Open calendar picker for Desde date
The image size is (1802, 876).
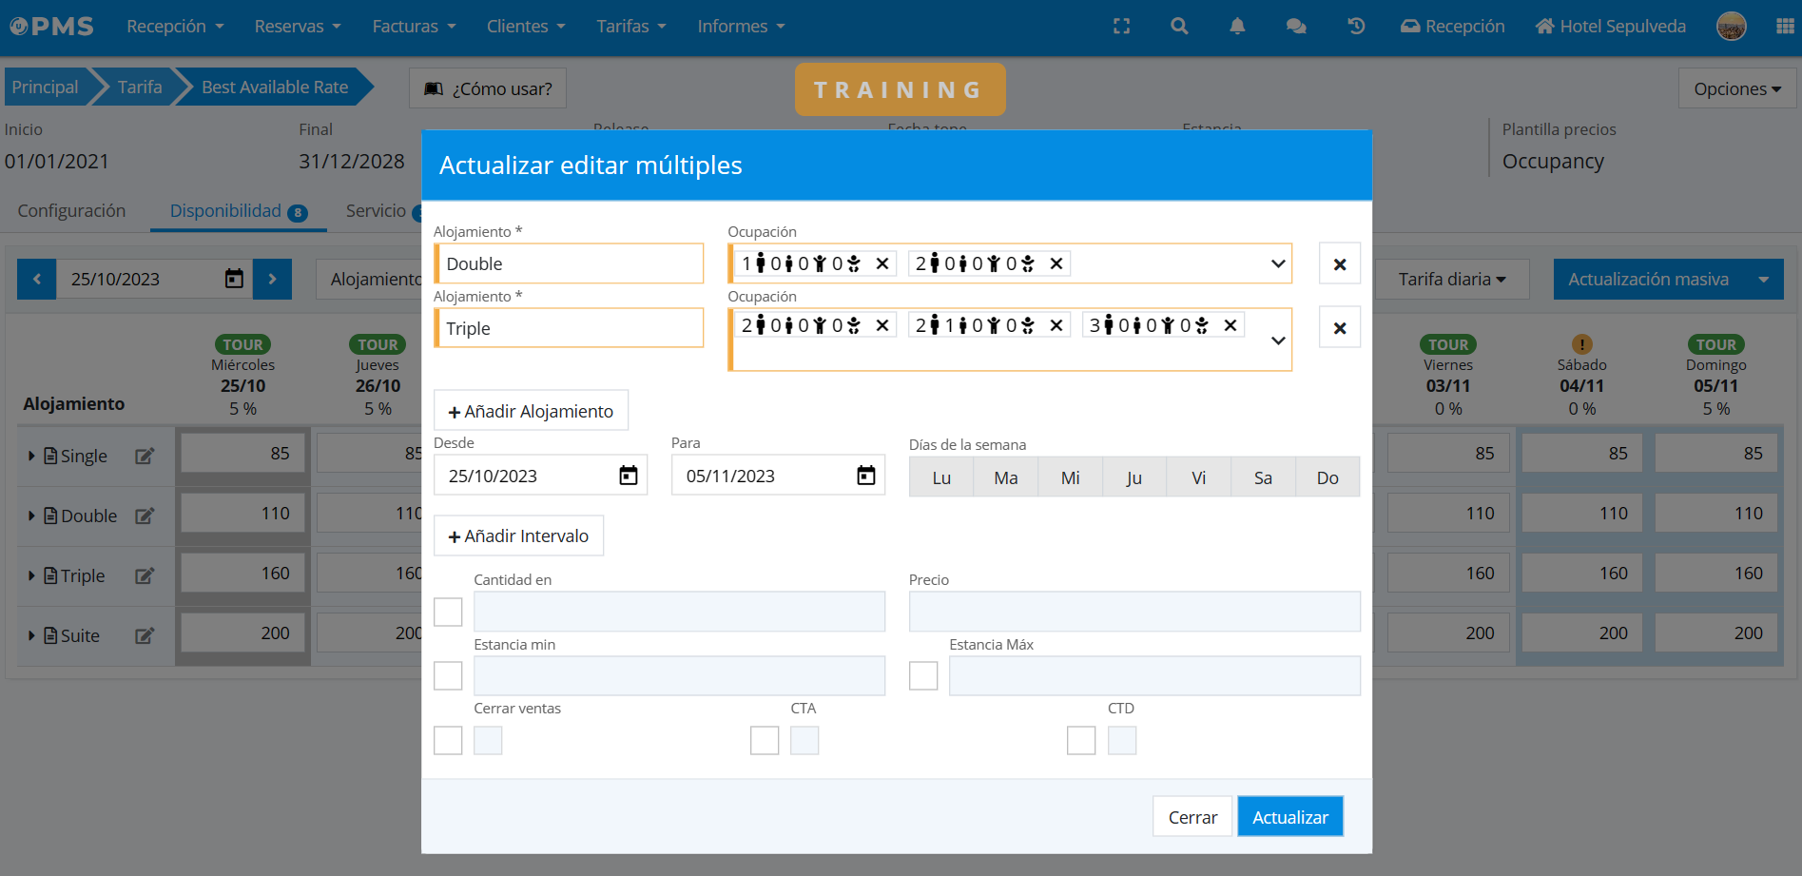(x=629, y=476)
